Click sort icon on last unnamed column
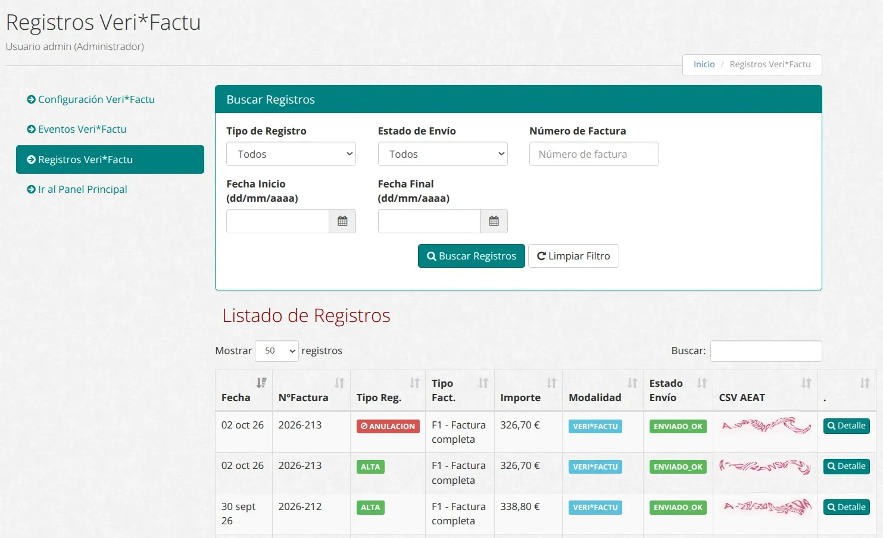Viewport: 883px width, 538px height. coord(865,383)
